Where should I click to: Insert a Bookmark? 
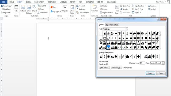coord(81,9)
